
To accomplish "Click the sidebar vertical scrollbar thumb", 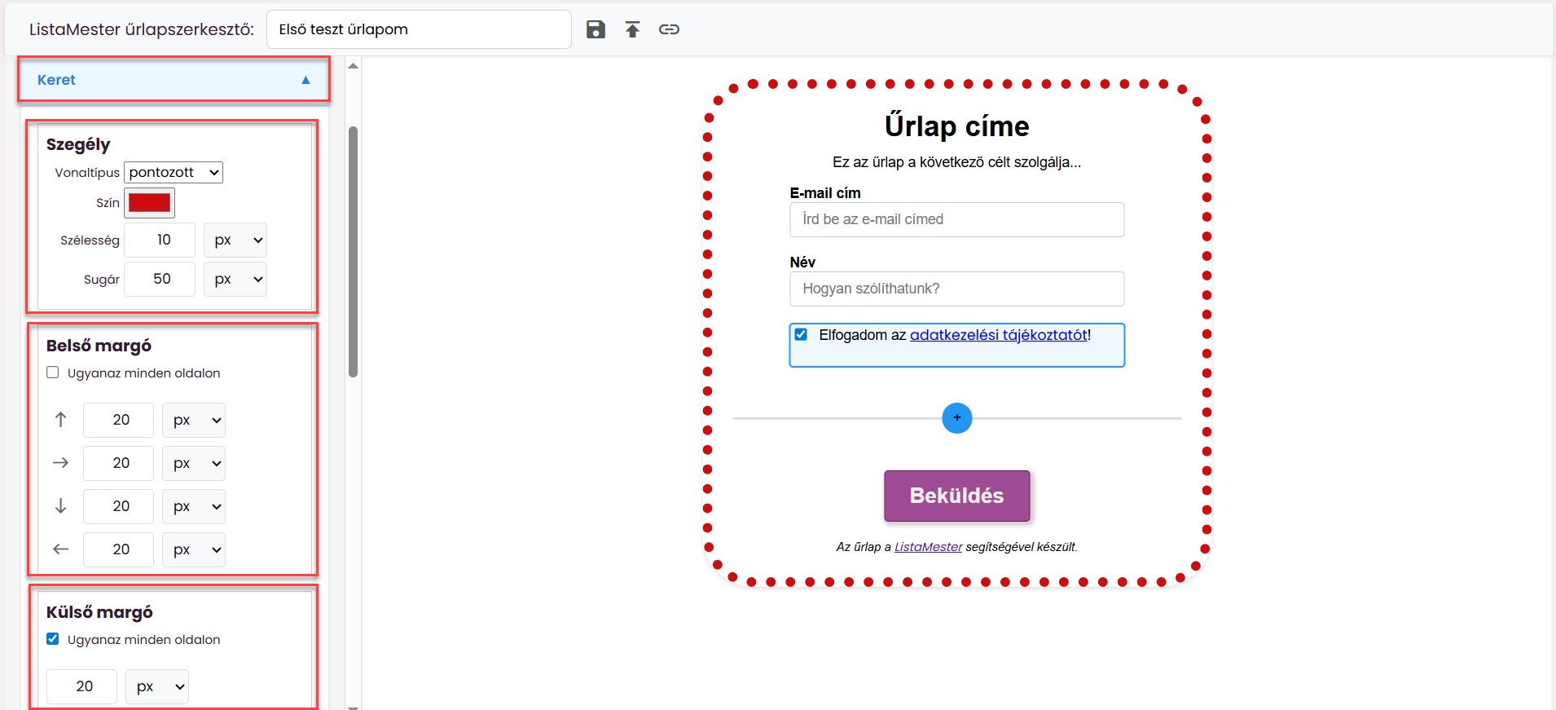I will point(354,252).
